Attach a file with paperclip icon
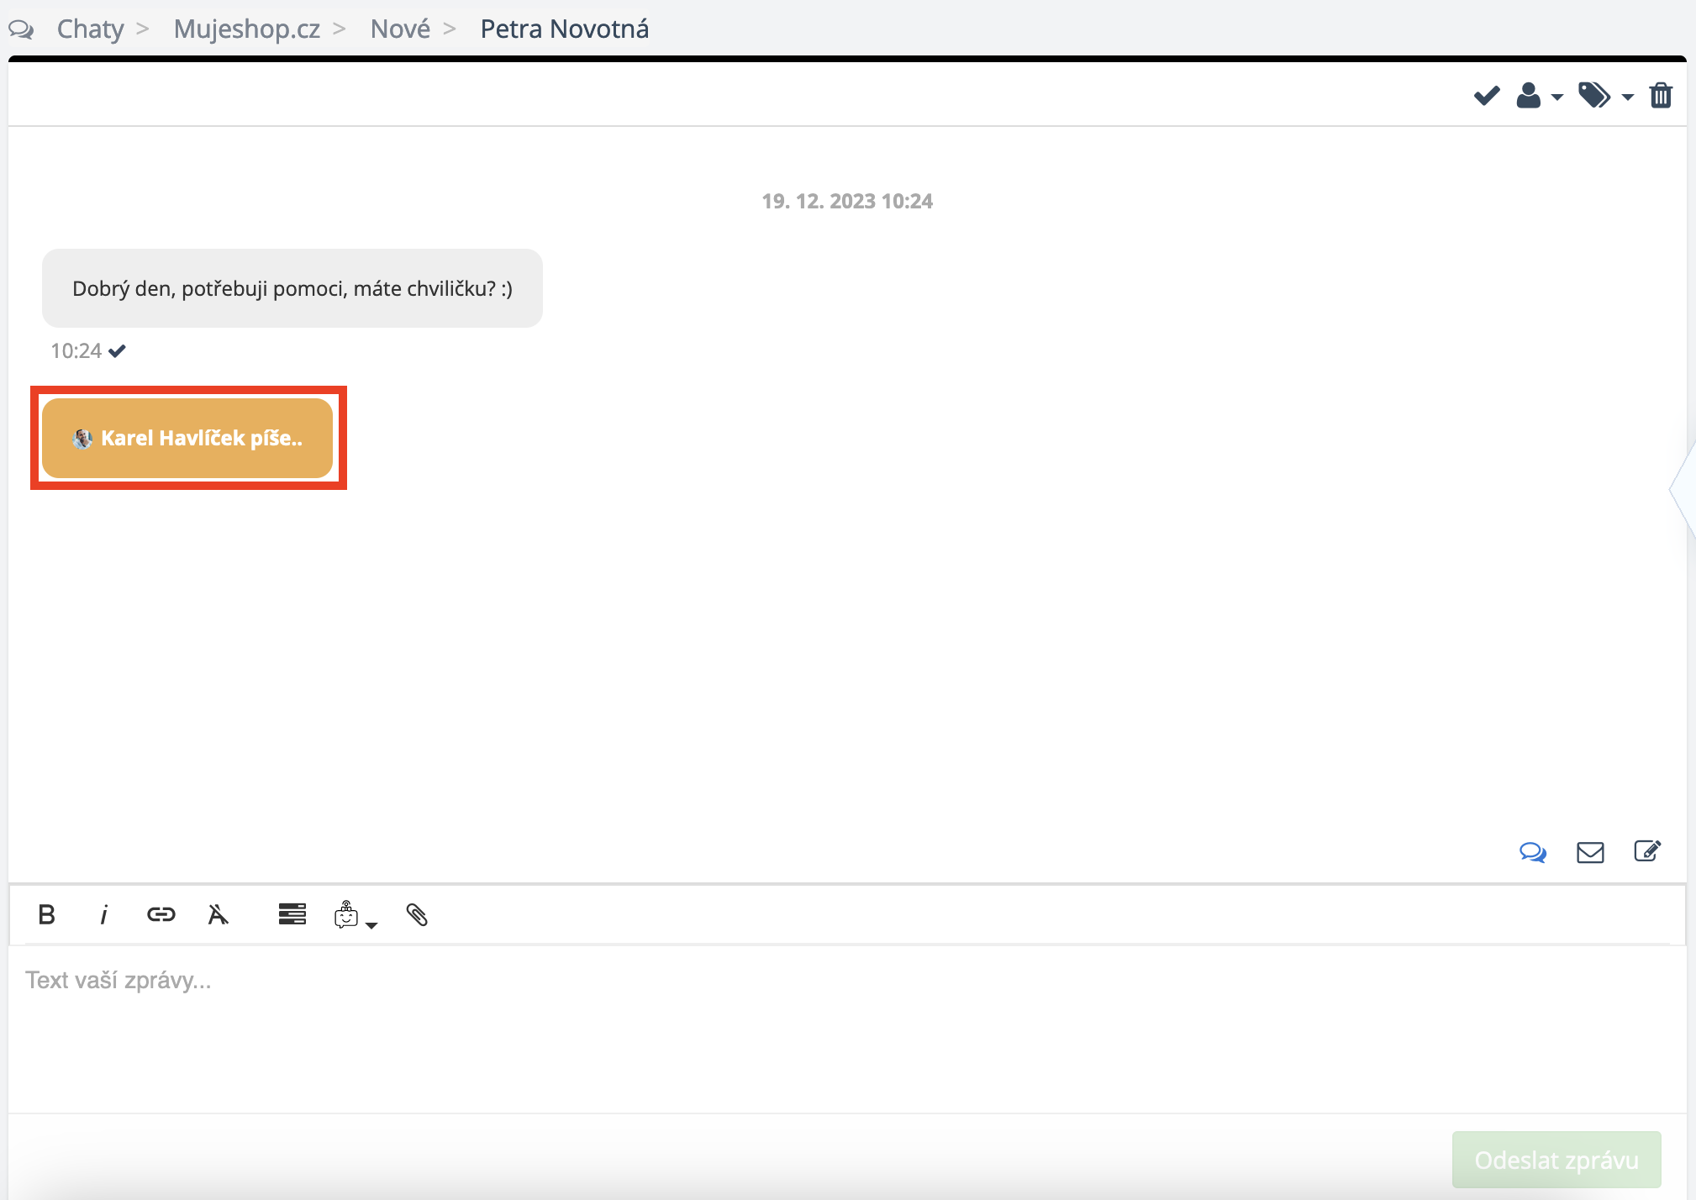The image size is (1696, 1200). 417,914
